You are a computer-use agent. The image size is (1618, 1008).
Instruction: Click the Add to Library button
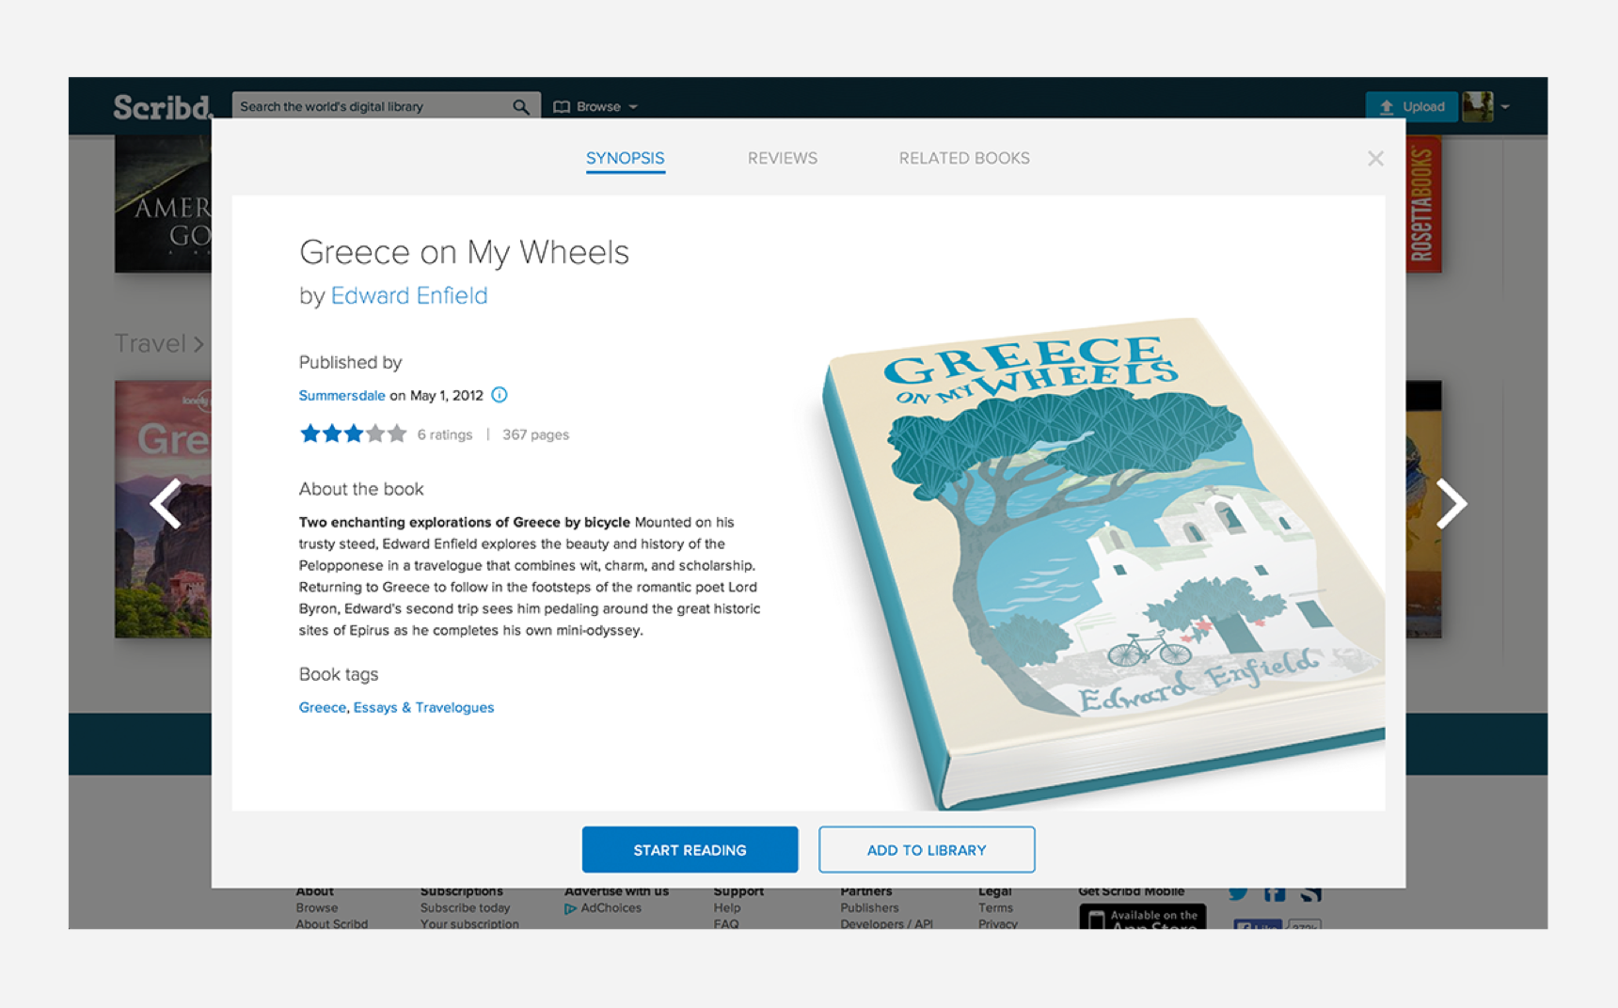tap(927, 850)
